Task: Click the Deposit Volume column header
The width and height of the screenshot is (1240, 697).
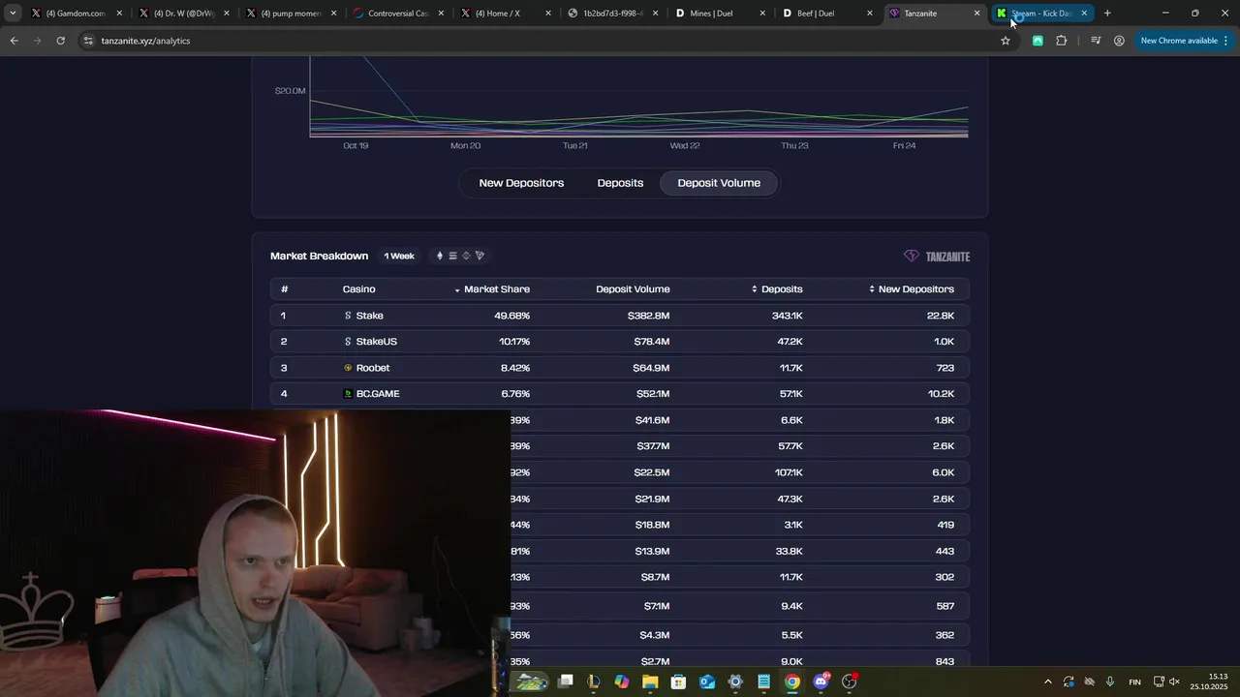Action: [633, 289]
